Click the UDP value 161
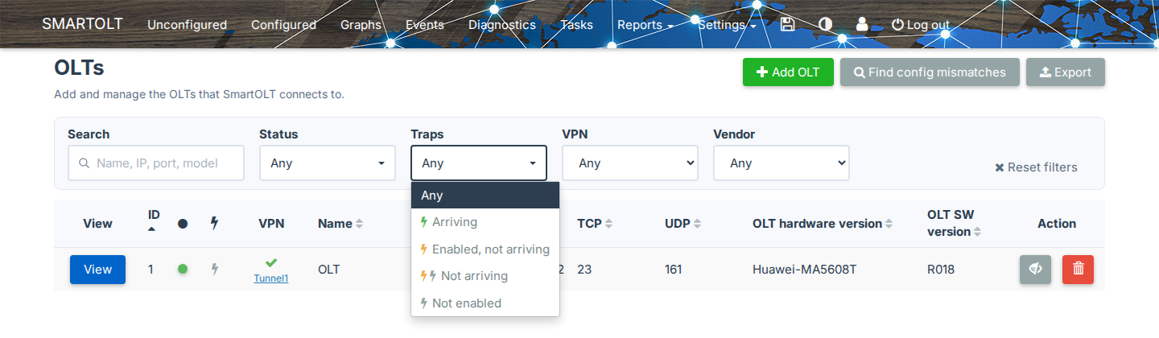Image resolution: width=1159 pixels, height=338 pixels. (x=673, y=270)
